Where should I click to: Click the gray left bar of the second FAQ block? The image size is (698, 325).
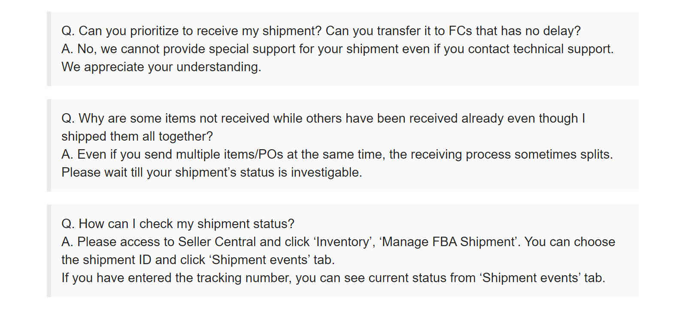pyautogui.click(x=49, y=145)
